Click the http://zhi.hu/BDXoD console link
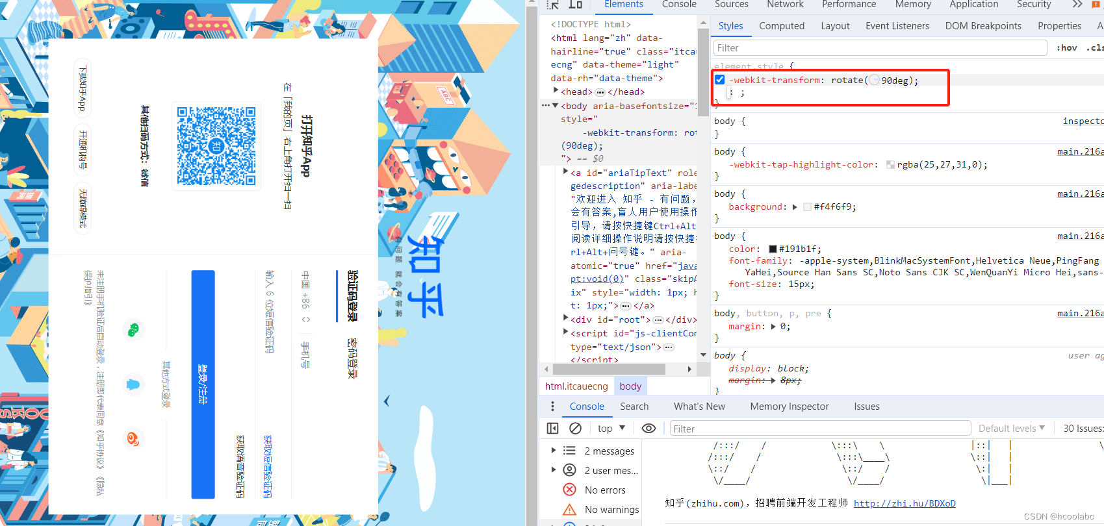The width and height of the screenshot is (1104, 526). (x=905, y=503)
